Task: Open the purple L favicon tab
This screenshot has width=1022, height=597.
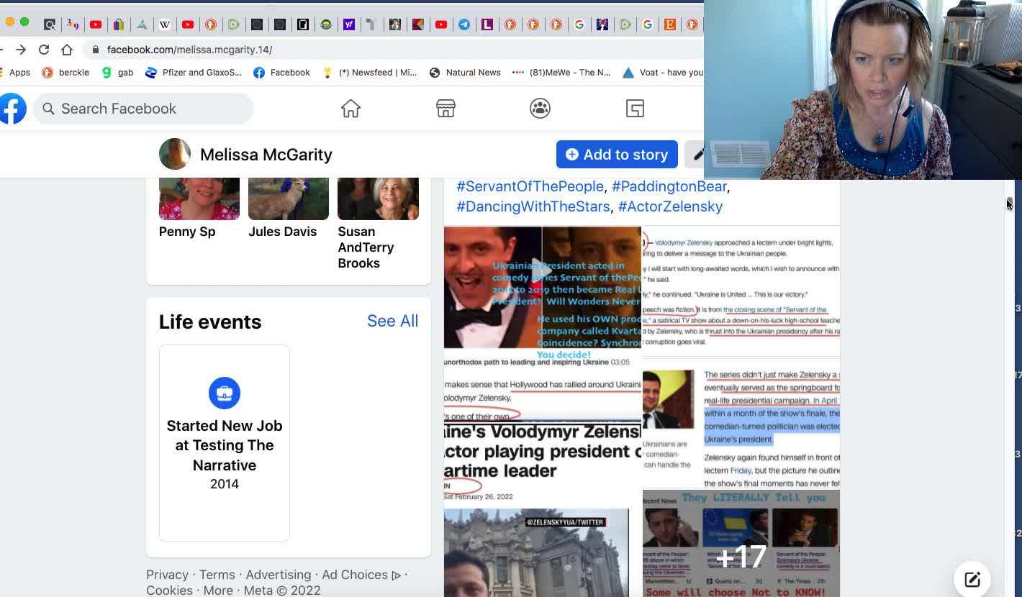Action: click(x=487, y=24)
